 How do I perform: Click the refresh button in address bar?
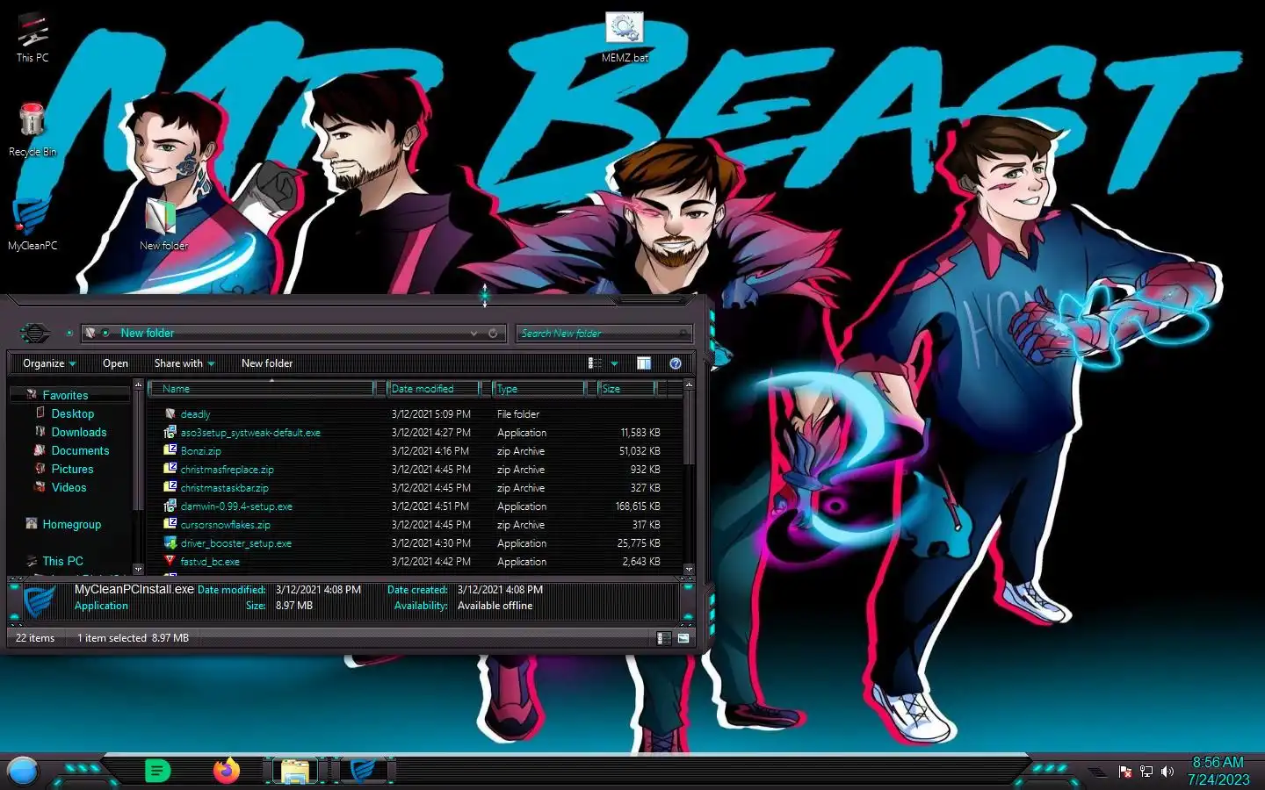click(x=493, y=334)
